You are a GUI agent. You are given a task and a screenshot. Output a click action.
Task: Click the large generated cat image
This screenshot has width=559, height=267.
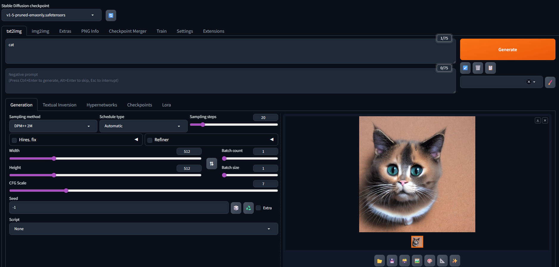tap(417, 174)
